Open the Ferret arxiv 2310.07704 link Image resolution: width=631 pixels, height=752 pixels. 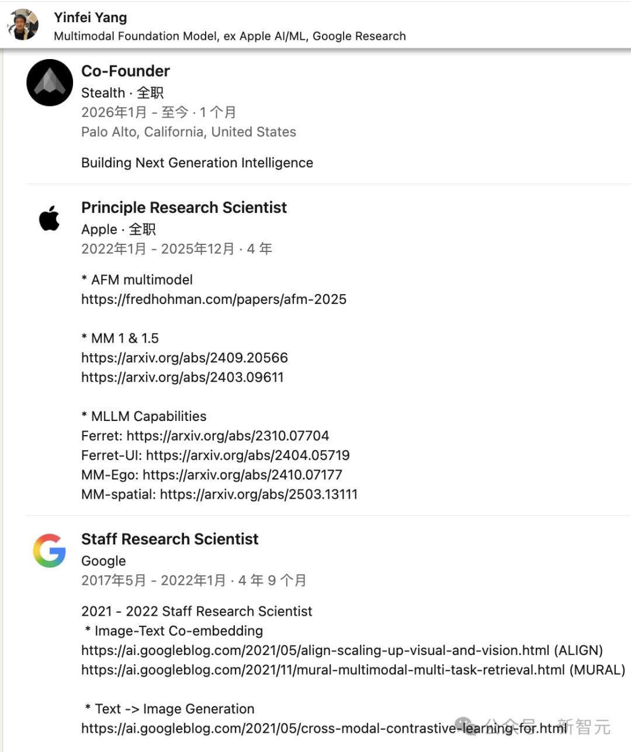[x=228, y=436]
